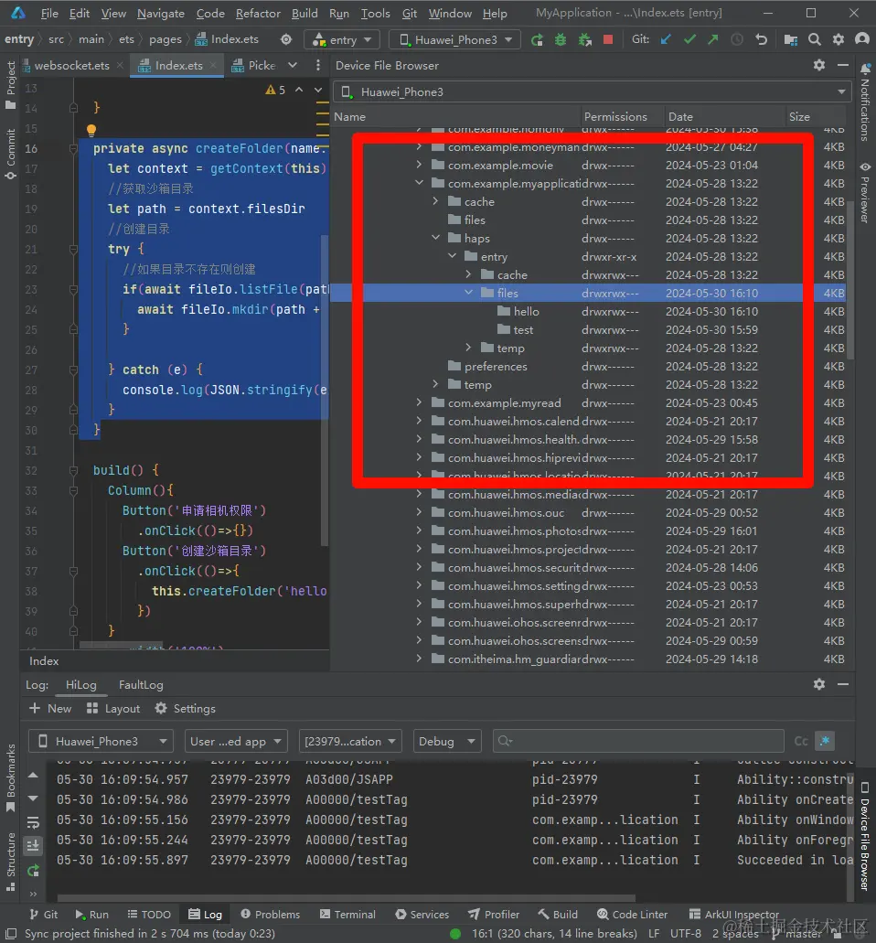The image size is (876, 943).
Task: Select the hello folder row
Action: [590, 312]
